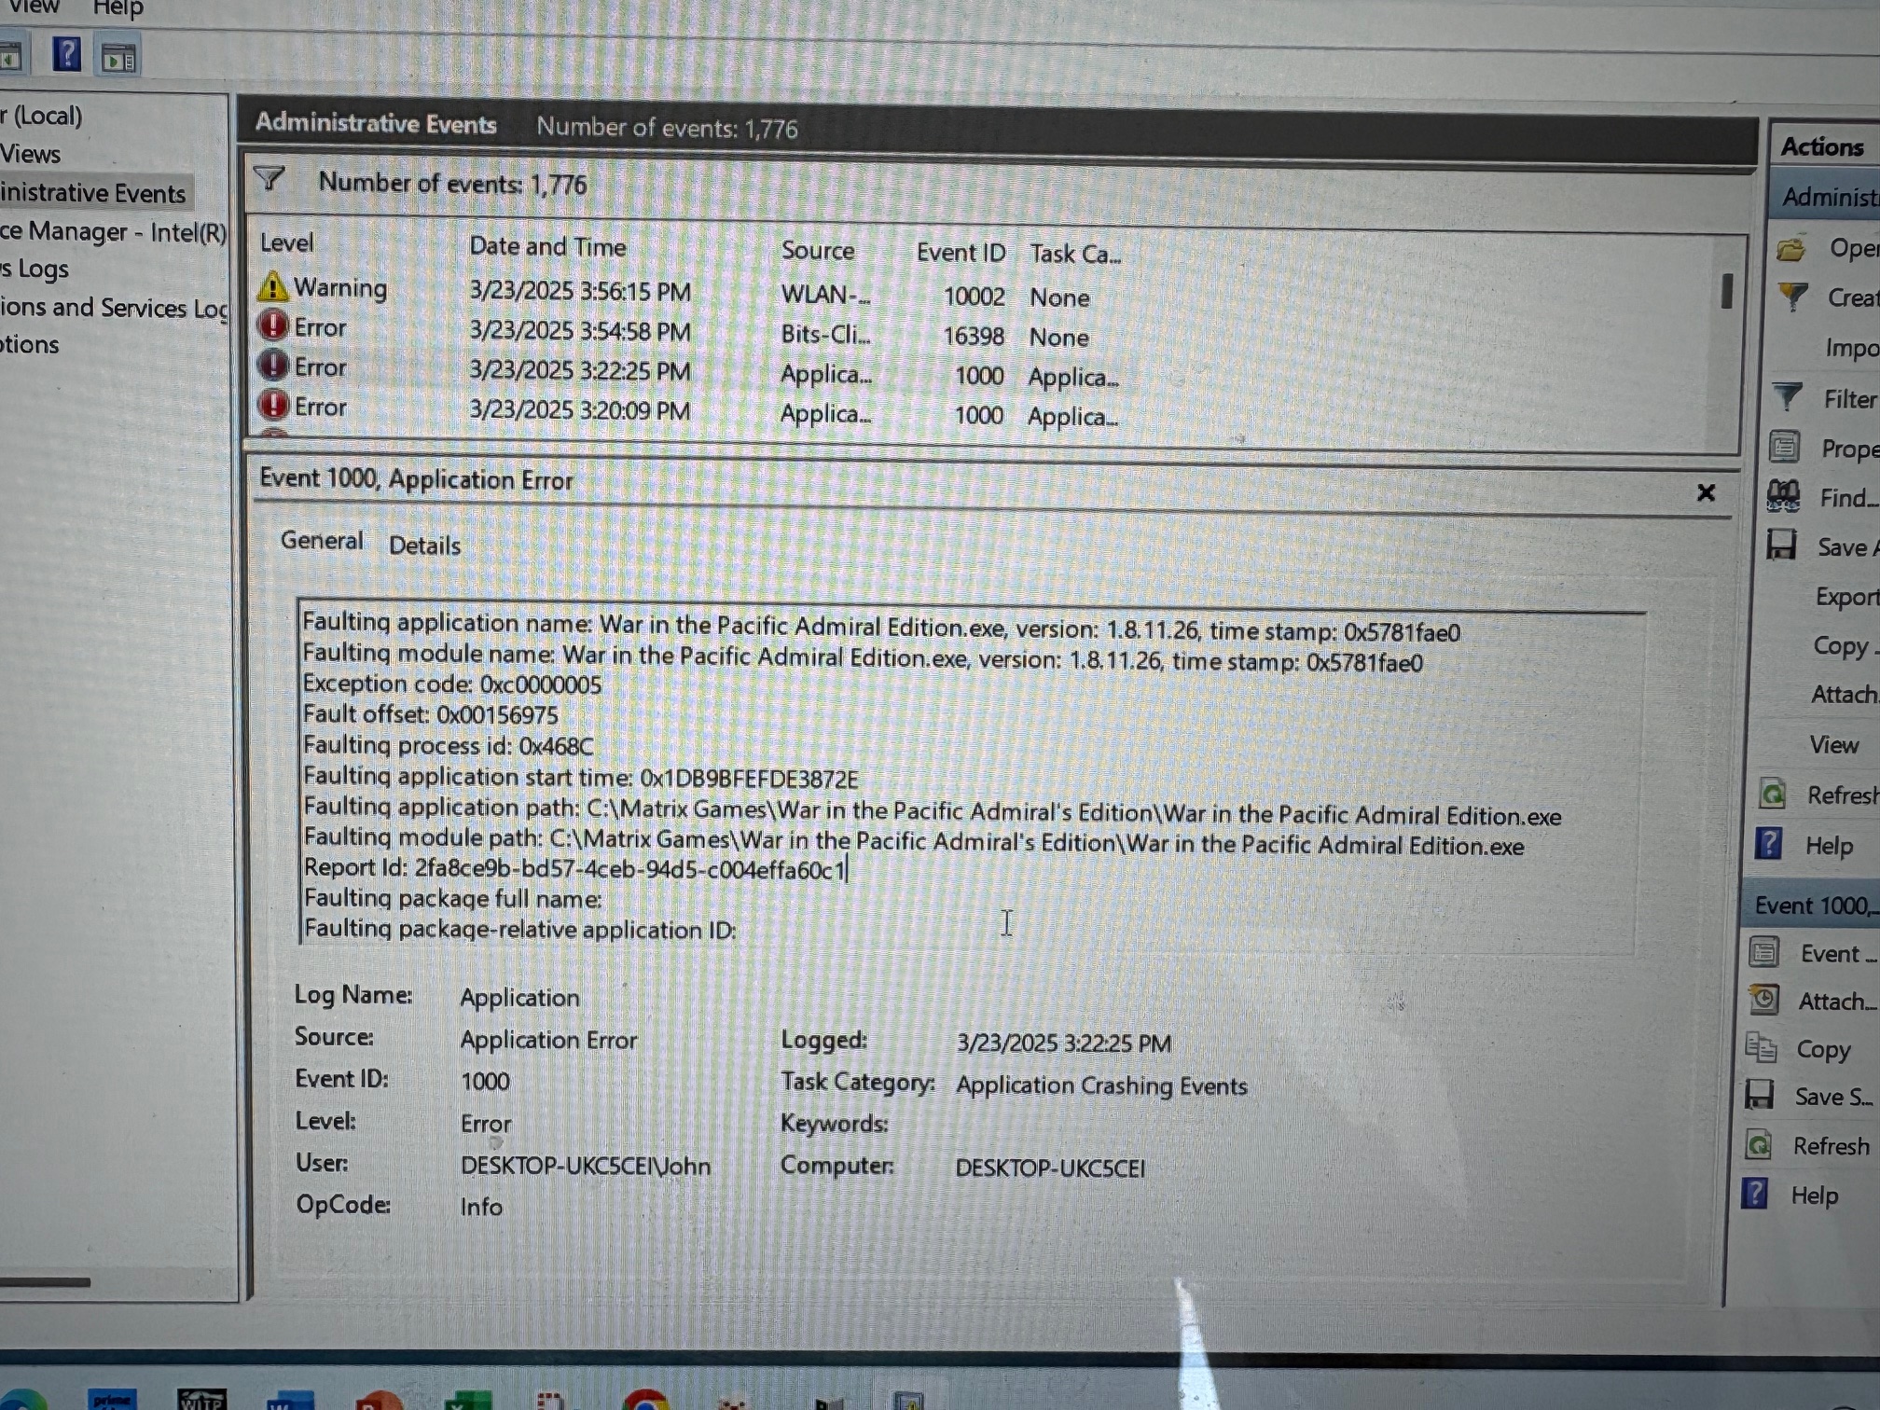Select the General tab
1880x1410 pixels.
pos(322,541)
